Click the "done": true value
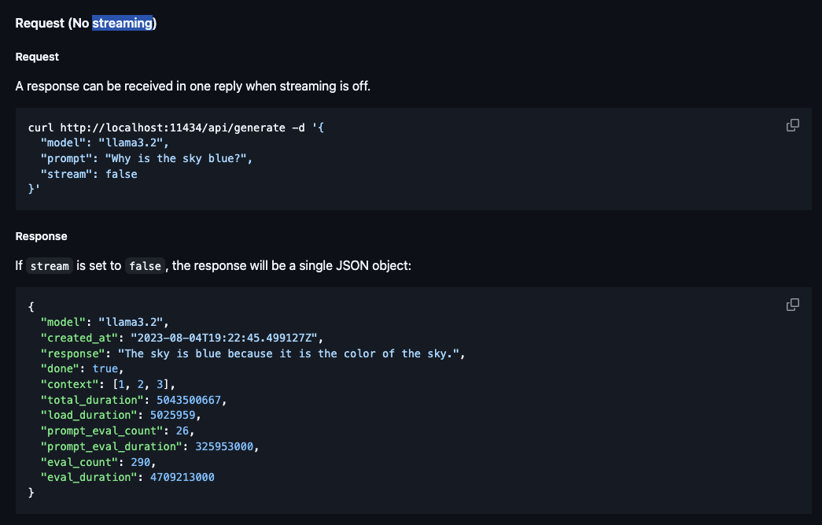 point(105,368)
